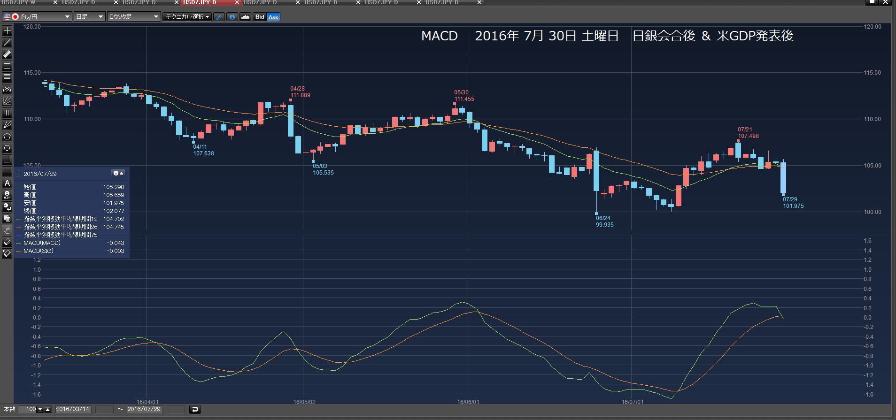
Task: Click the copy objects tool
Action: point(7,218)
